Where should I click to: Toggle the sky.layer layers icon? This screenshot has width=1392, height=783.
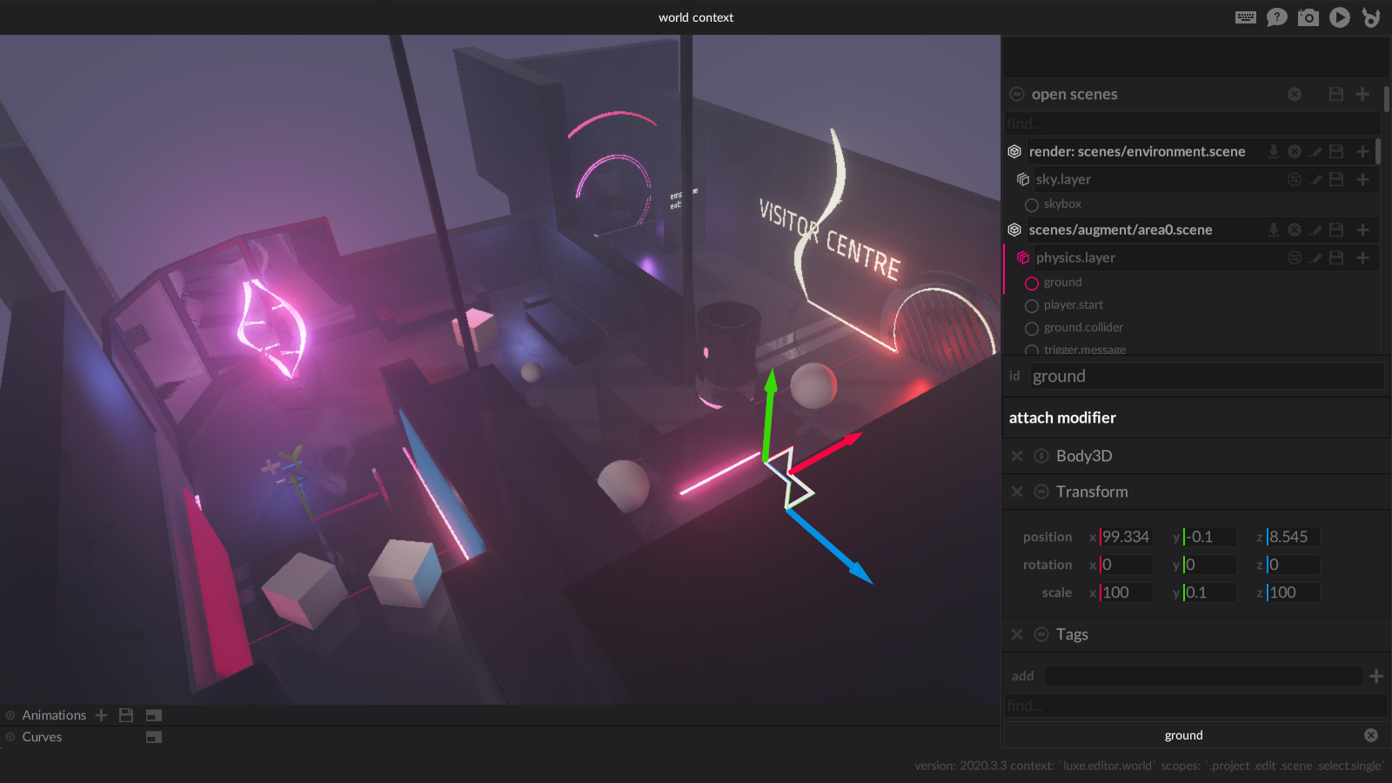pyautogui.click(x=1023, y=179)
